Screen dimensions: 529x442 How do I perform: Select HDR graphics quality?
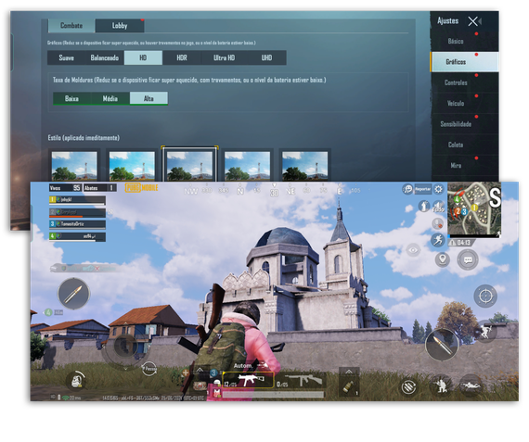182,58
